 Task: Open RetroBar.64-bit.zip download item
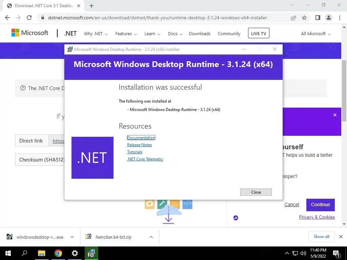(x=109, y=237)
